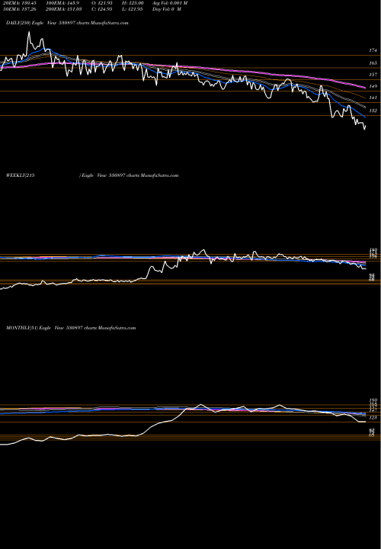Click the 141 price label on daily chart
This screenshot has width=381, height=549.
point(373,98)
